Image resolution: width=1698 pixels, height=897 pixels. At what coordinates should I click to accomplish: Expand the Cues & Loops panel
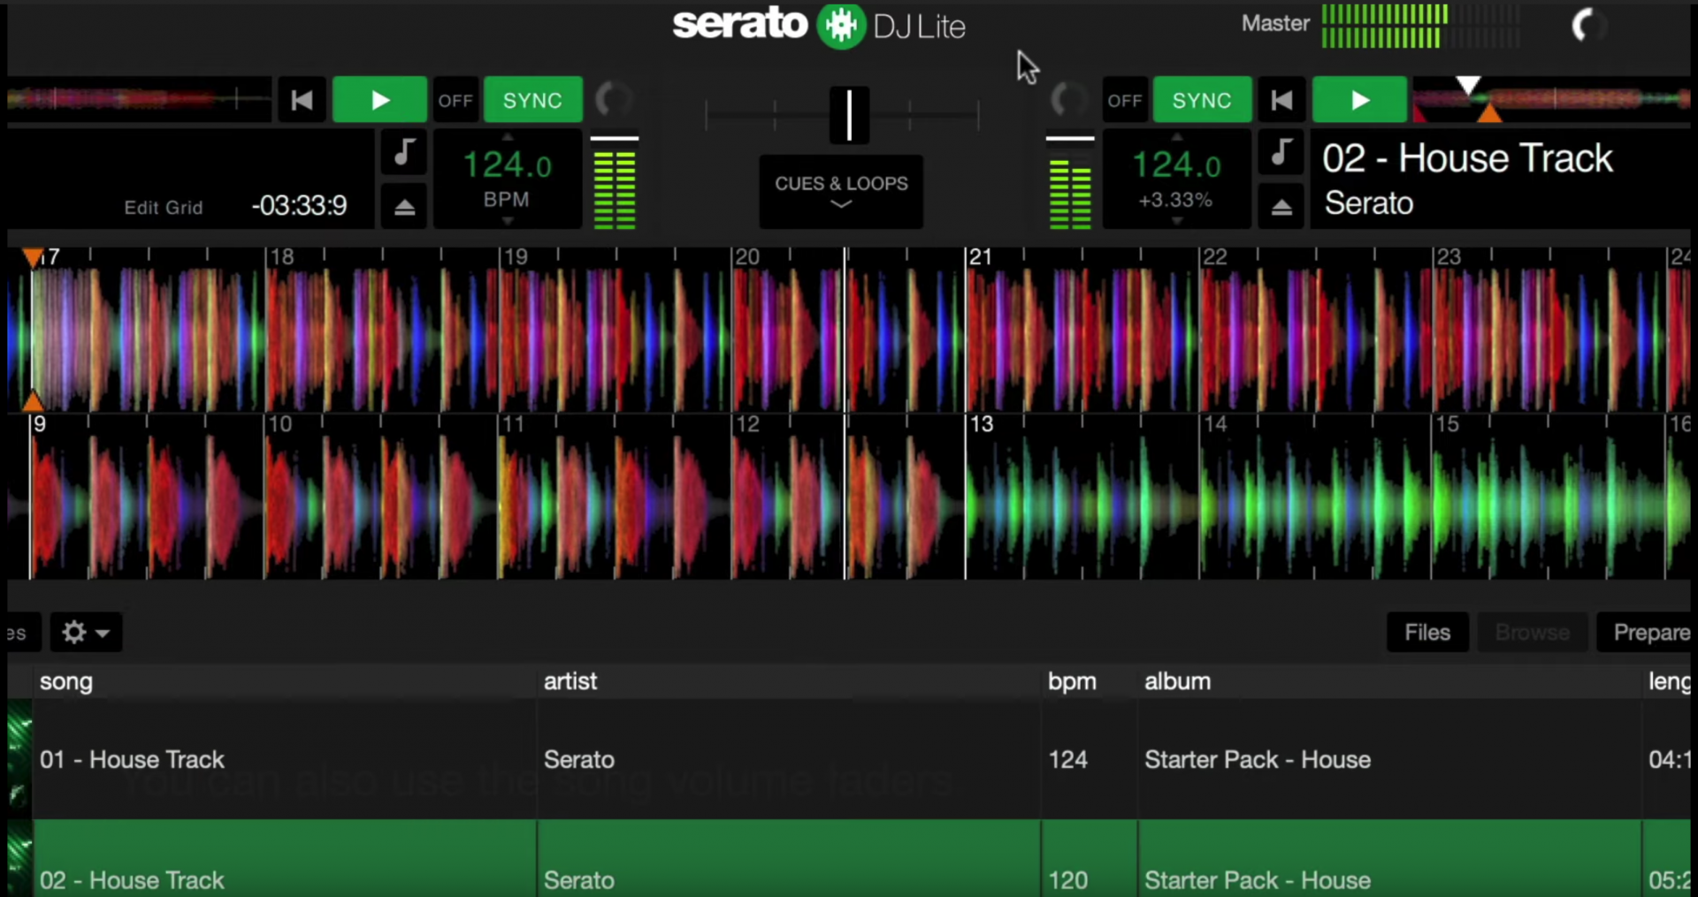(x=841, y=192)
